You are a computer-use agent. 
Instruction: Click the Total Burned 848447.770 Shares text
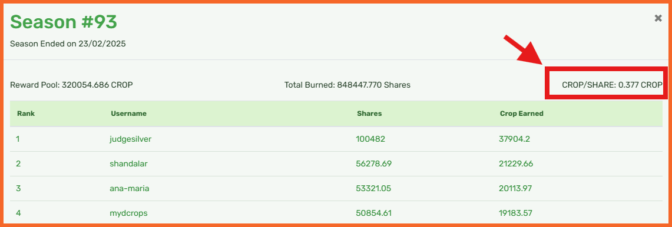tap(347, 85)
